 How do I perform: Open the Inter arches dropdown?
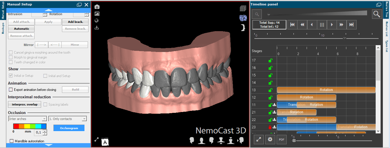click(x=27, y=119)
